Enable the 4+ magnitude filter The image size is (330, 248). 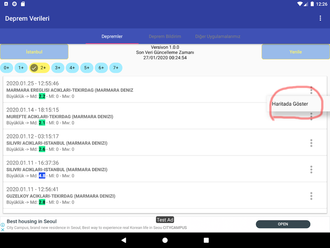click(72, 67)
